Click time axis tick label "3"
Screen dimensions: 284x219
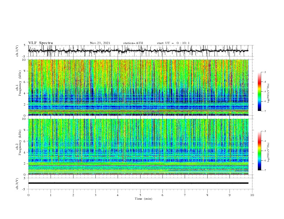click(95, 195)
